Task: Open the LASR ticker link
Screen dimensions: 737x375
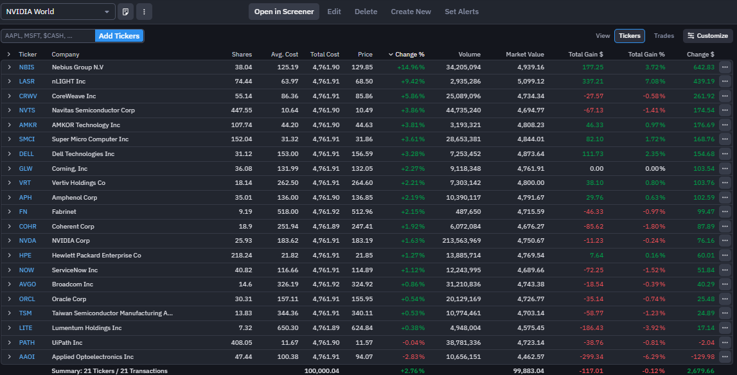Action: (26, 82)
